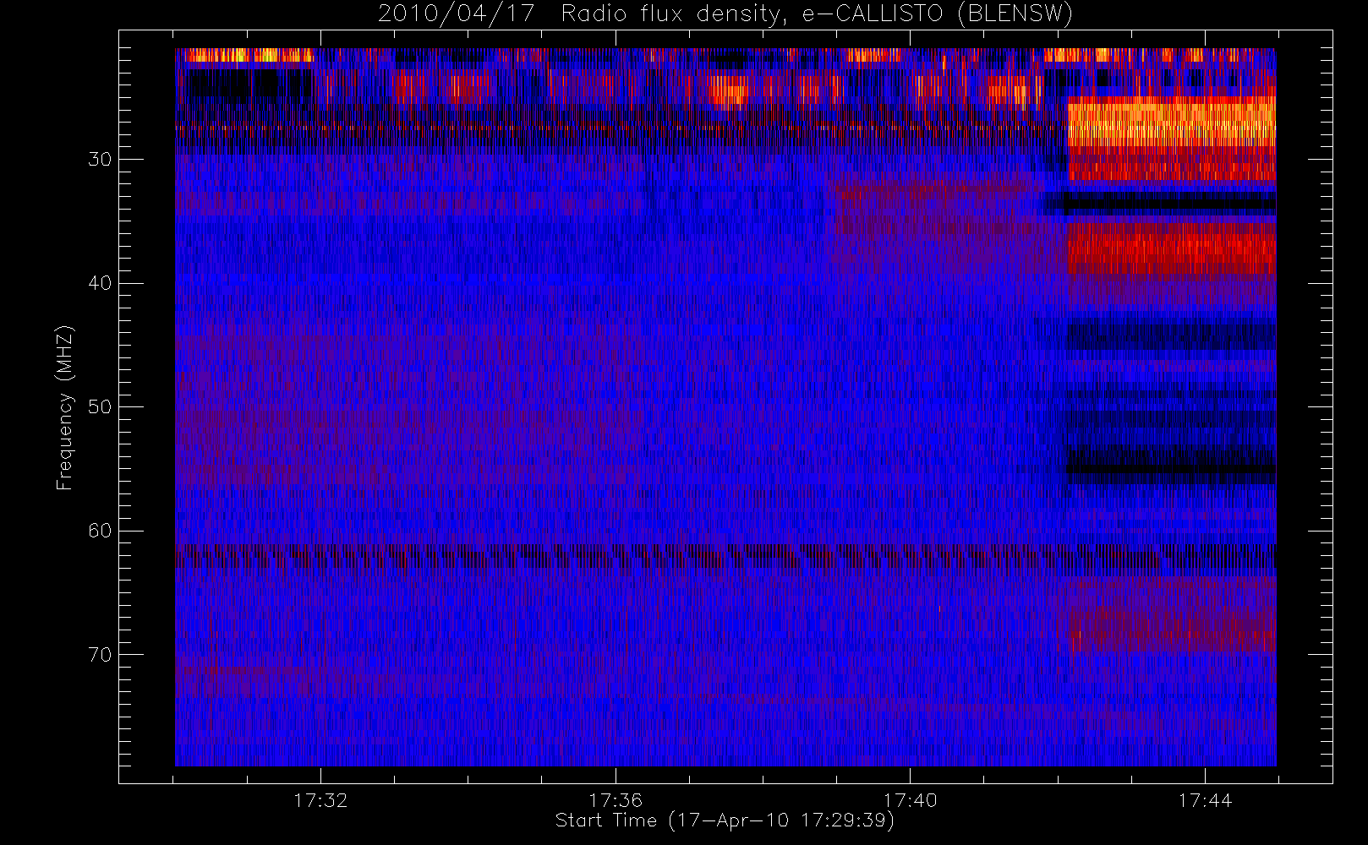Click the 30 MHz frequency tick label

(x=100, y=160)
